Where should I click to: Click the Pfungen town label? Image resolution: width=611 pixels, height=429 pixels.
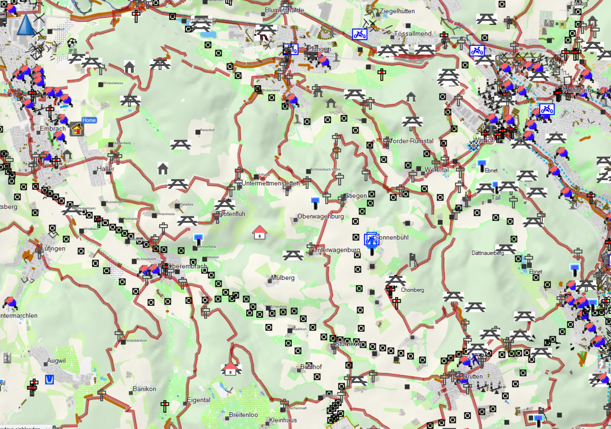coord(319,49)
